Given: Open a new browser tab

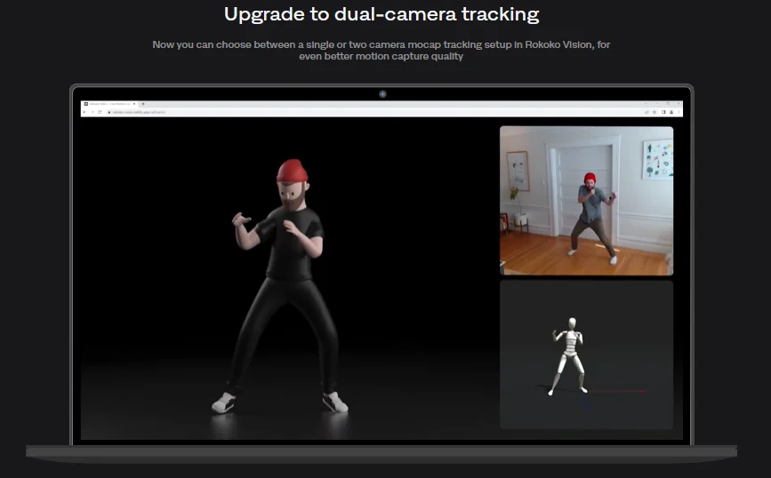Looking at the screenshot, I should [143, 104].
